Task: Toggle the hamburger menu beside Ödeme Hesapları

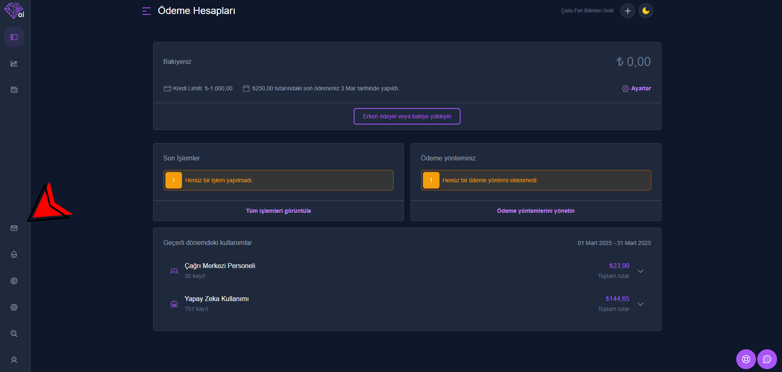Action: pyautogui.click(x=146, y=11)
